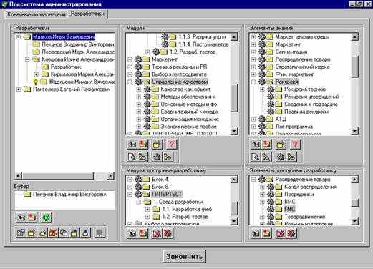Collapse Ковшова Ирина Александровна node
The height and width of the screenshot is (269, 373).
click(27, 59)
